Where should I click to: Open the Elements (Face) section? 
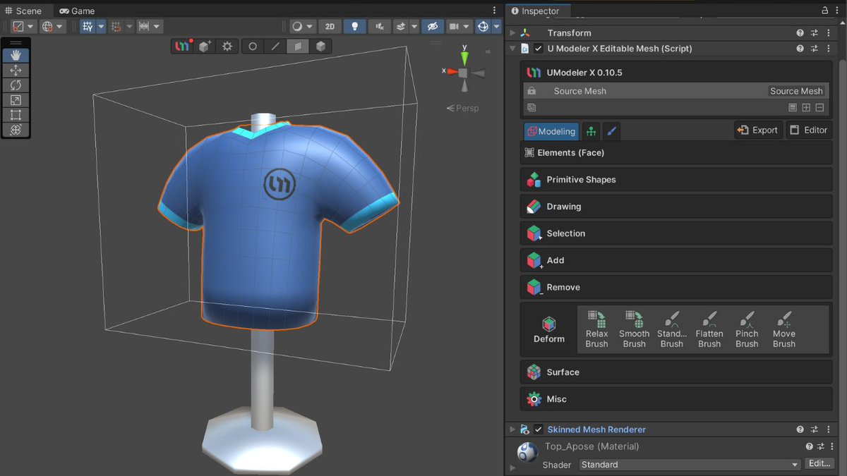tap(676, 152)
